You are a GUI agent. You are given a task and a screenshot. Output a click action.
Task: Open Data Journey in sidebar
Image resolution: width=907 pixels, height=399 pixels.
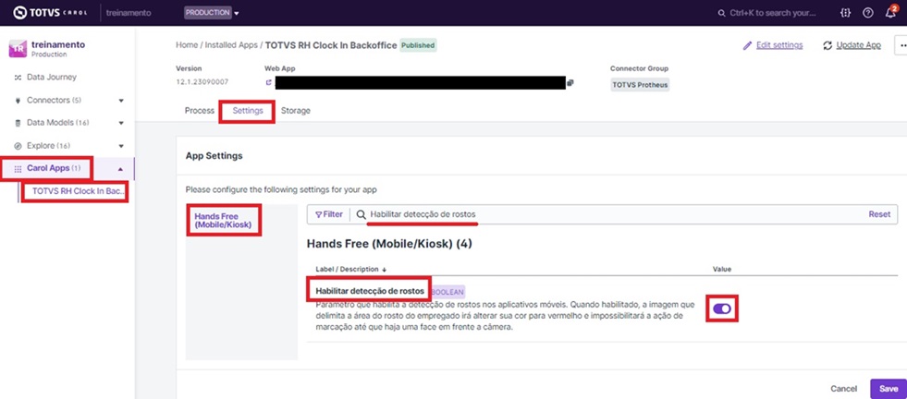(x=52, y=77)
